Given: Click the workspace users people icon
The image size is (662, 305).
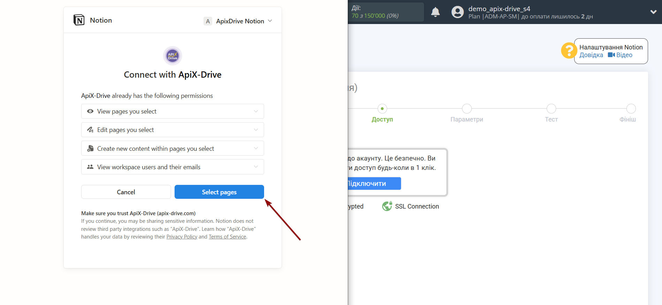Looking at the screenshot, I should tap(90, 167).
